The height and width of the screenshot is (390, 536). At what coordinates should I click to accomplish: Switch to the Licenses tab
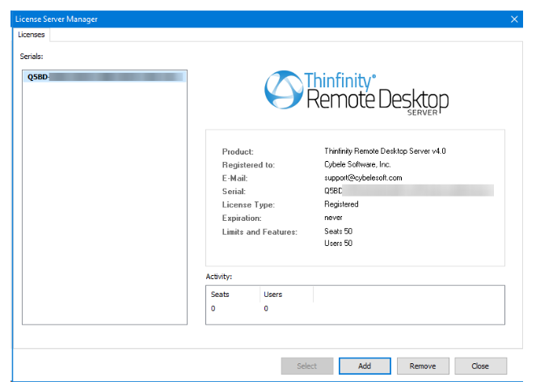[x=31, y=35]
